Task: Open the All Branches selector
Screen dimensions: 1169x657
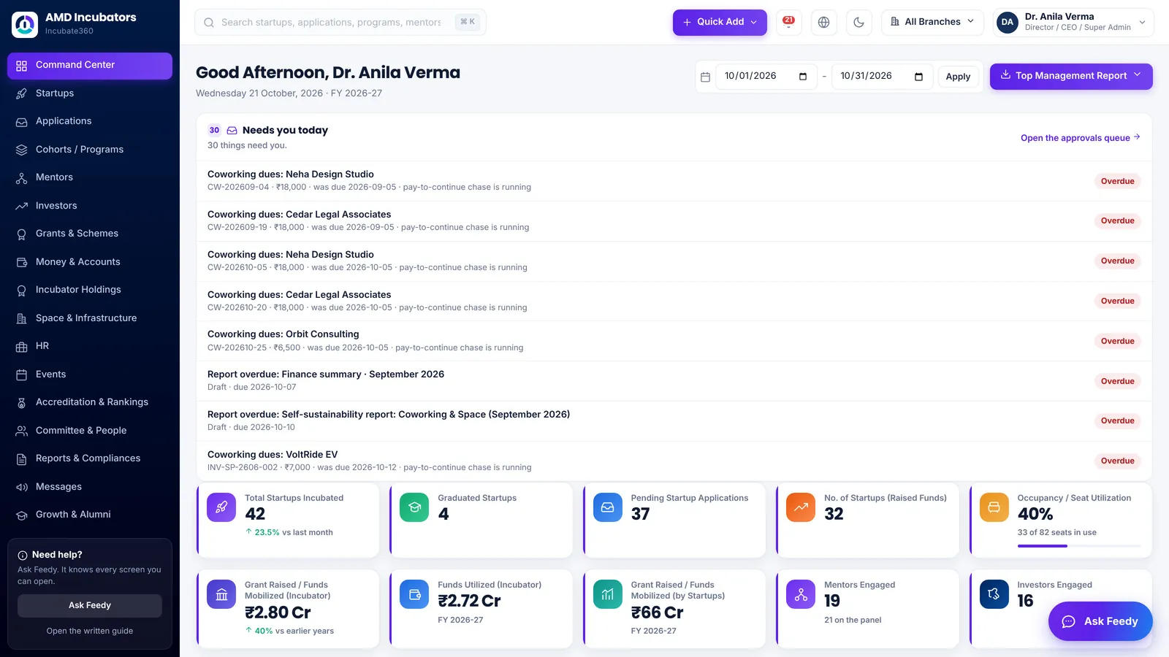Action: point(932,22)
